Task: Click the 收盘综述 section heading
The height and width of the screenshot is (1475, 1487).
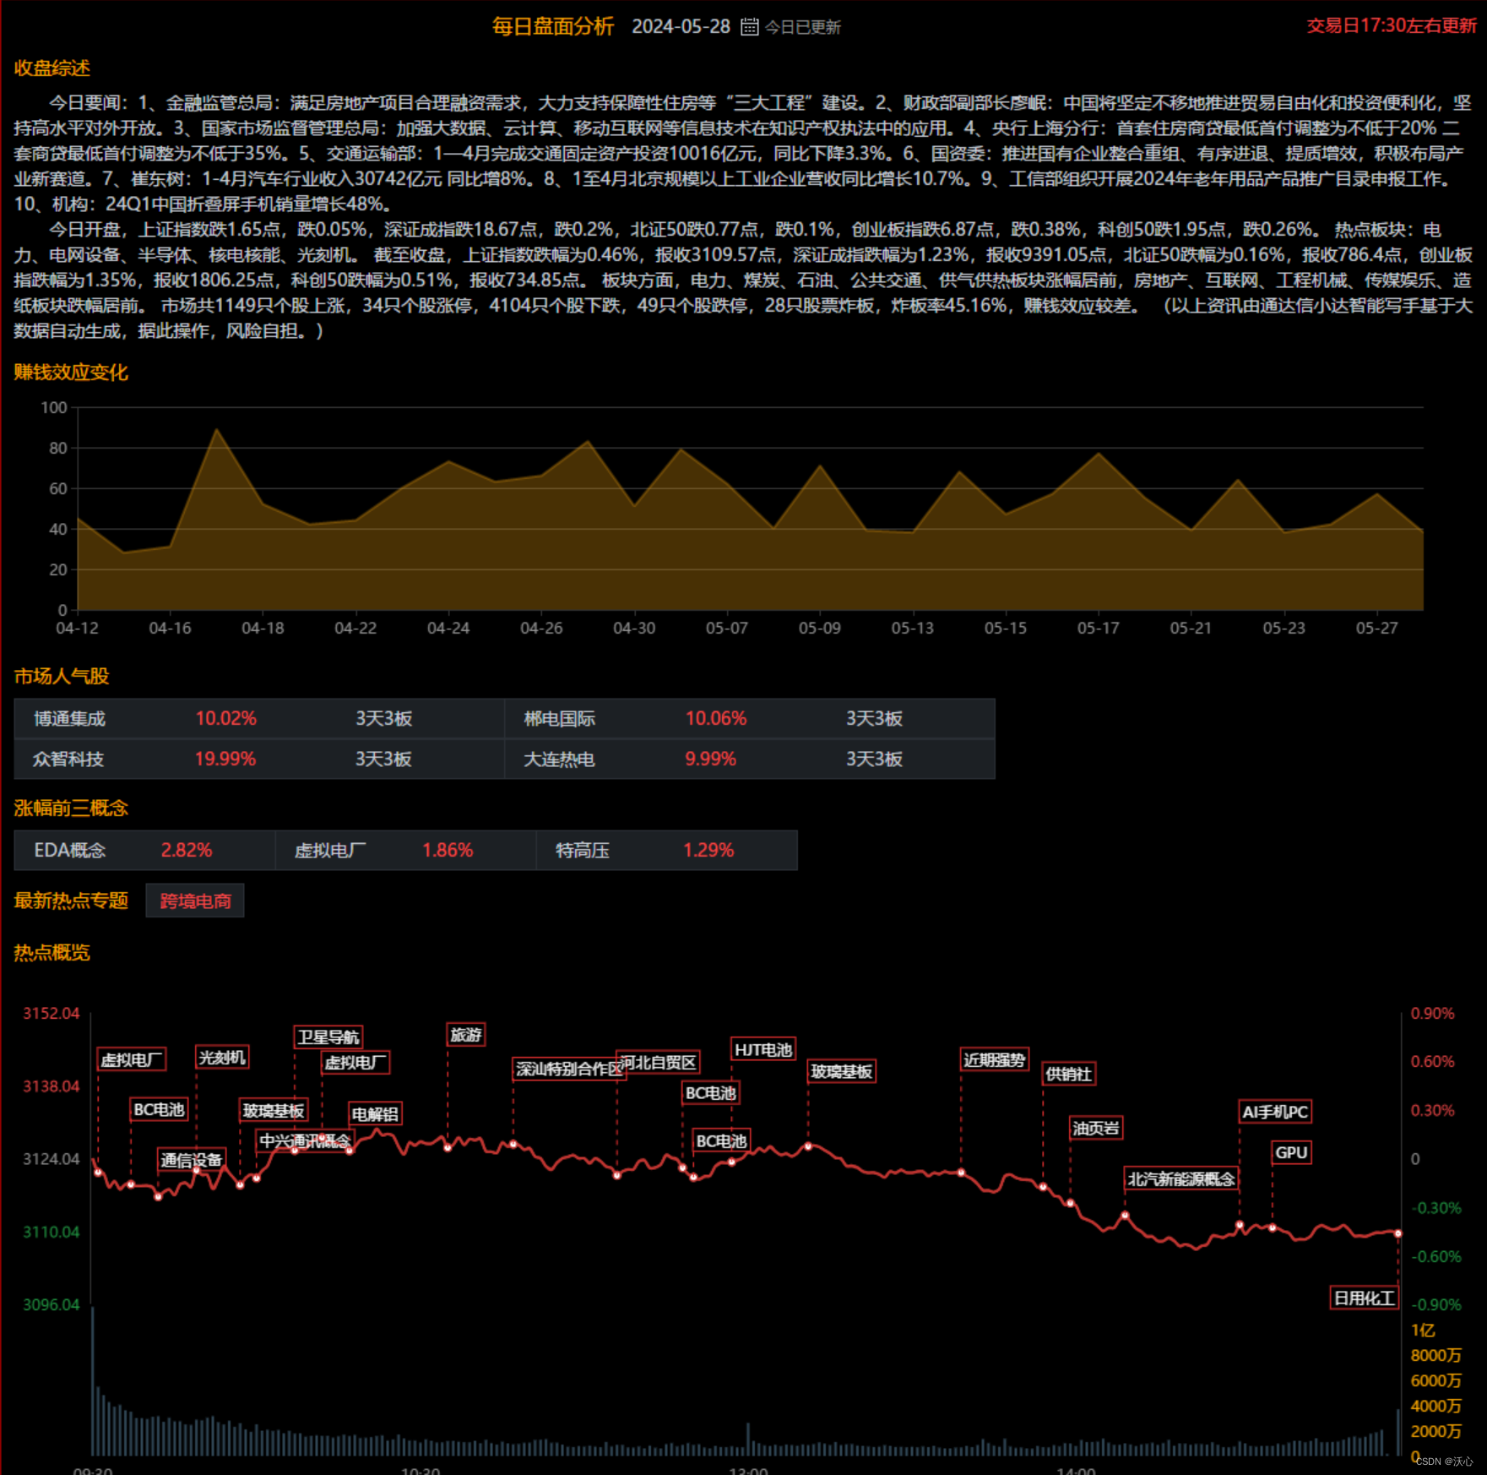Action: tap(52, 68)
